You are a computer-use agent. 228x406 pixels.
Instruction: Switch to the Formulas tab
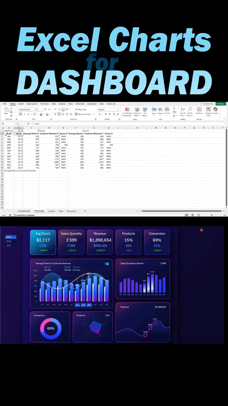(x=45, y=104)
